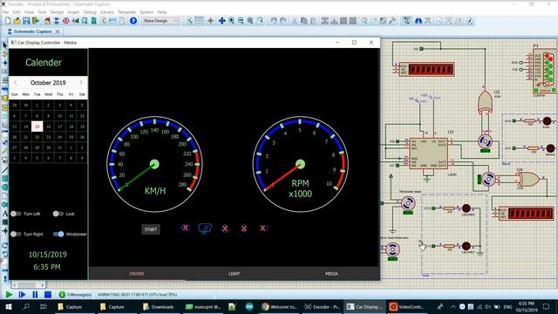Select October 22 in the calendar
The height and width of the screenshot is (314, 558).
(x=37, y=137)
